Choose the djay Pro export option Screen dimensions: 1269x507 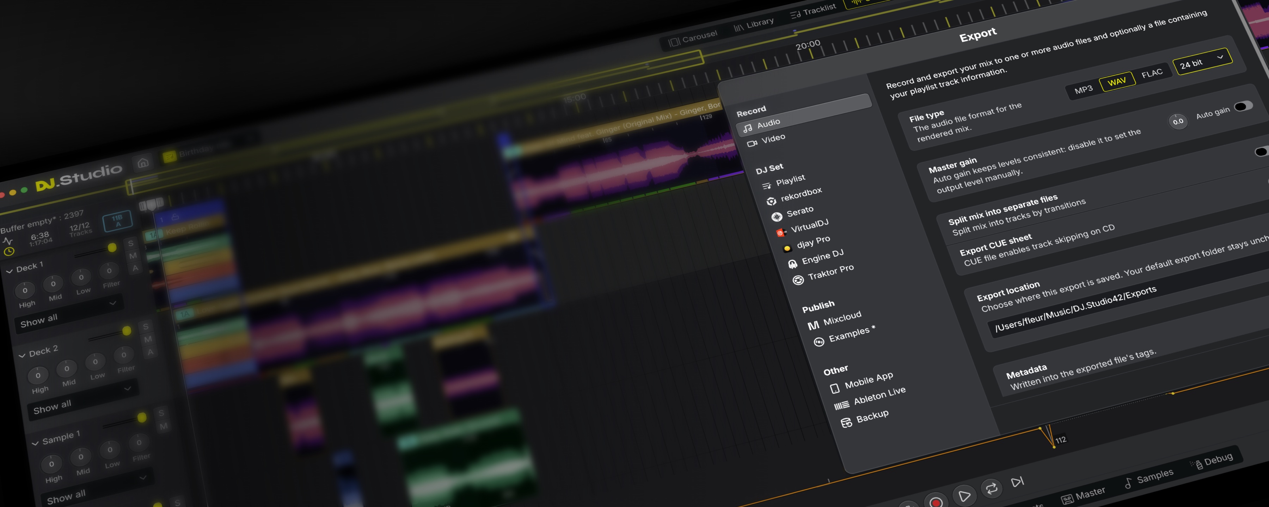pos(807,244)
